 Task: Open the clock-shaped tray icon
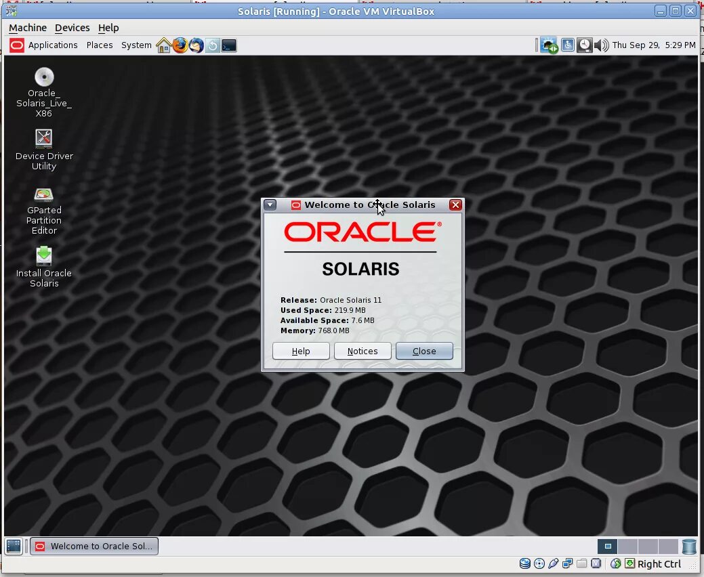point(584,45)
